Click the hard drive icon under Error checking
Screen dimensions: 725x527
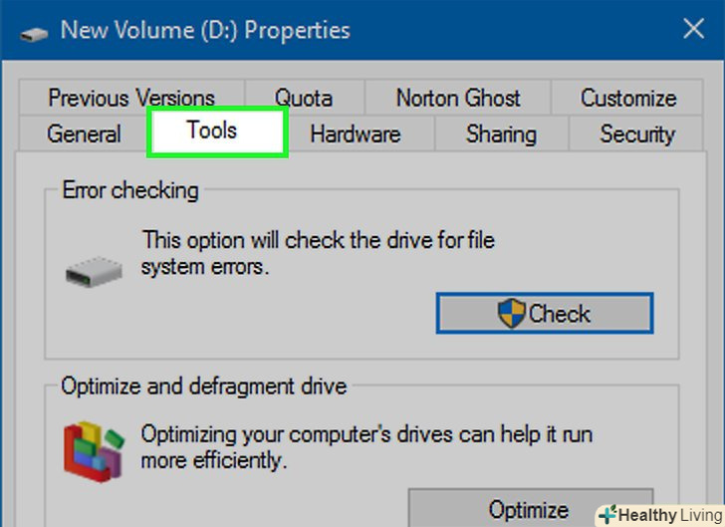click(94, 272)
